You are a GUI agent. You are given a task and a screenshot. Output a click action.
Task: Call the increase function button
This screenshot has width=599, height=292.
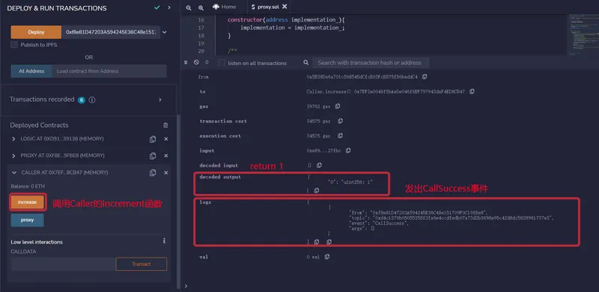[27, 202]
